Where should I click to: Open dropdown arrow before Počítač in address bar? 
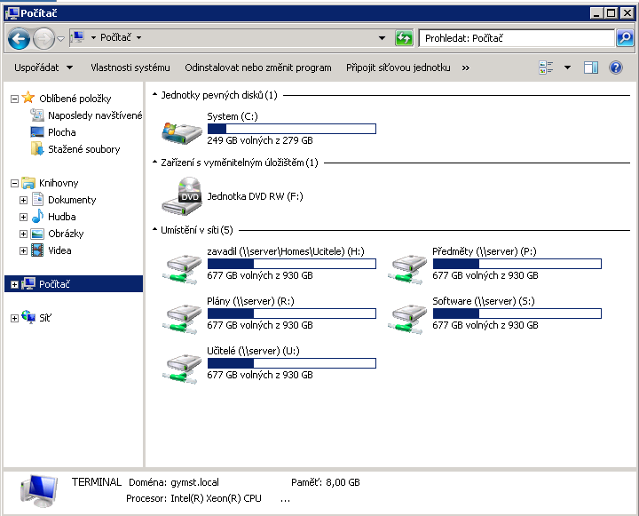(x=93, y=38)
